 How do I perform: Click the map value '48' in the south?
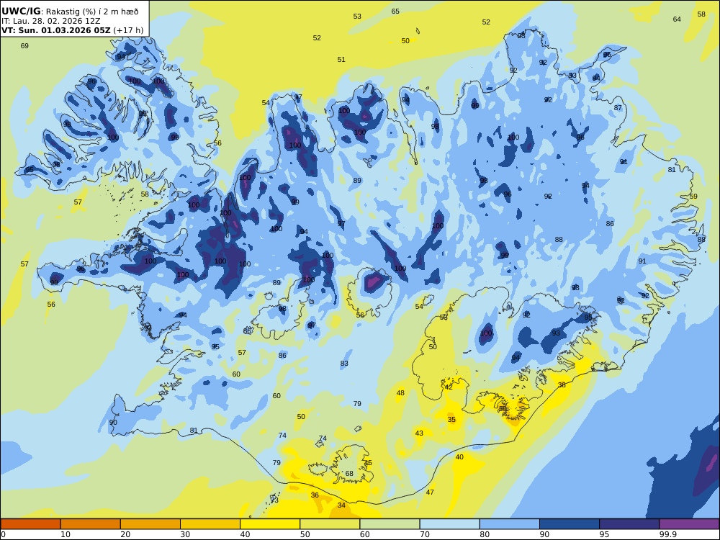tap(400, 392)
